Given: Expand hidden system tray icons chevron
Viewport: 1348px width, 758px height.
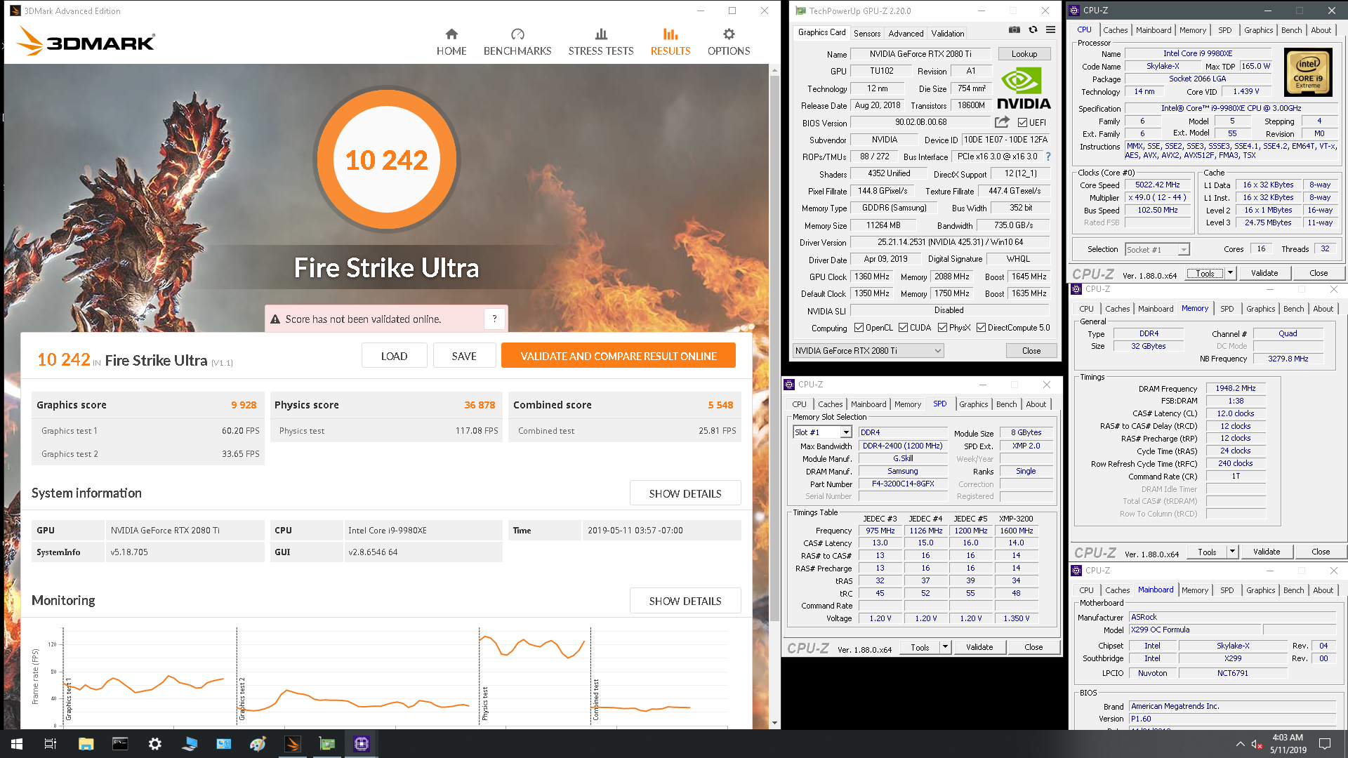Looking at the screenshot, I should tap(1240, 744).
